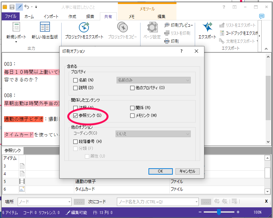
Task: Click the プロジェクトをエクスポート icon
Action: [84, 27]
